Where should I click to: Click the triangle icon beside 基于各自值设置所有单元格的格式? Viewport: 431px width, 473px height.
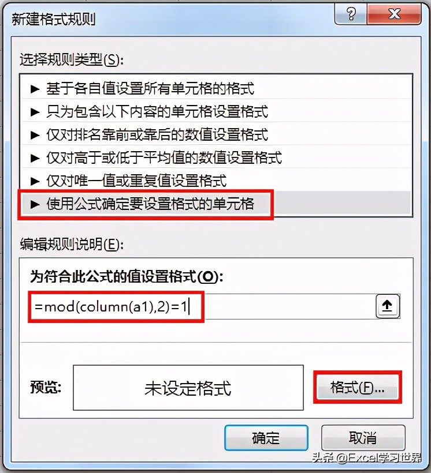tap(35, 89)
